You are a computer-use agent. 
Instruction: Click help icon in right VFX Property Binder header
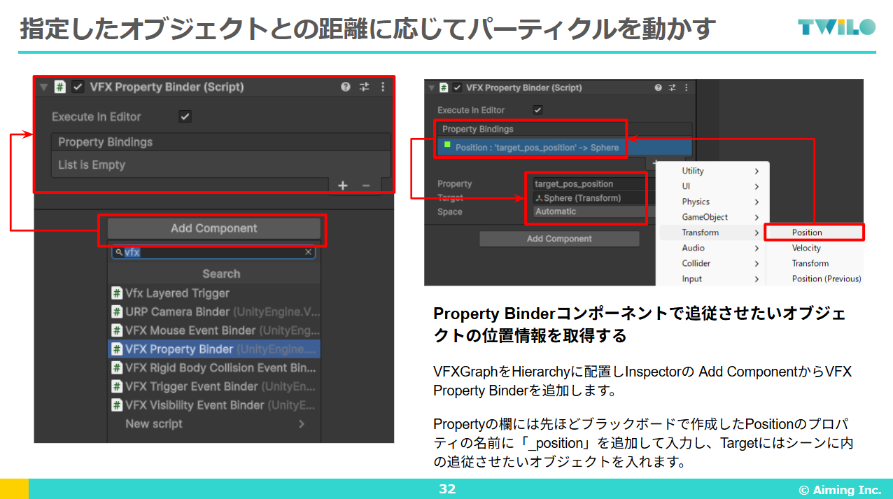tap(658, 87)
